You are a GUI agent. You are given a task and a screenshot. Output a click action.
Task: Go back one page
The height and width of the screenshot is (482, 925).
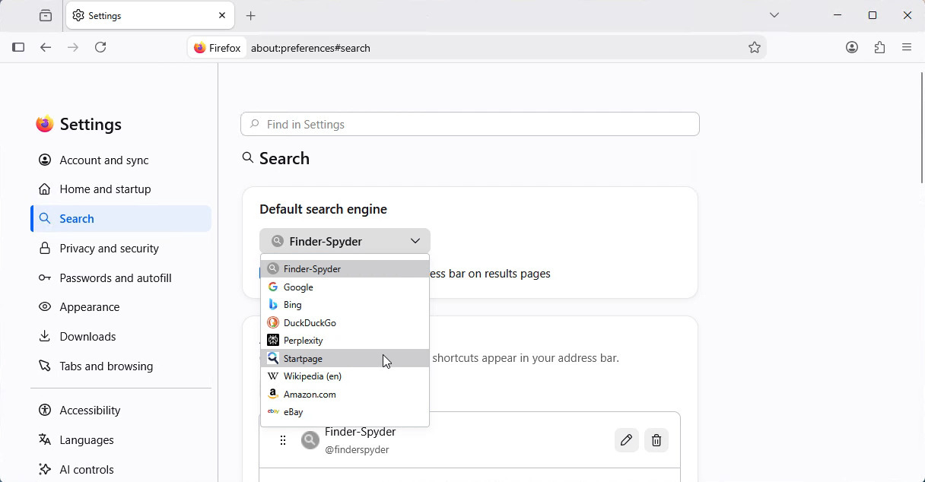coord(46,47)
